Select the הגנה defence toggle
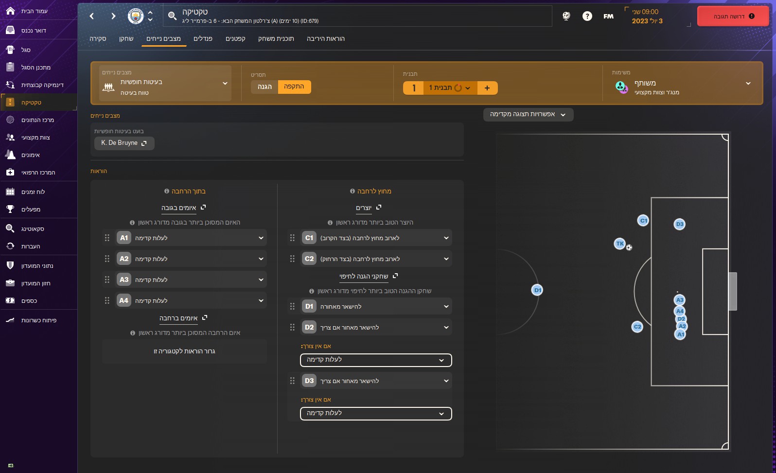The image size is (776, 473). (x=265, y=87)
